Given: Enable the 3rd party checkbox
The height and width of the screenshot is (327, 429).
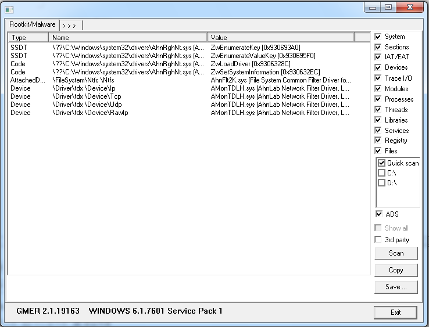Looking at the screenshot, I should [378, 240].
